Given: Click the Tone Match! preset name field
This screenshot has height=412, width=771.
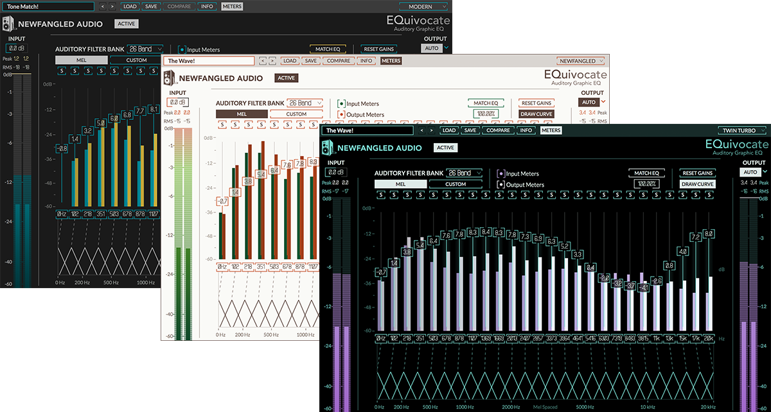Looking at the screenshot, I should [48, 6].
